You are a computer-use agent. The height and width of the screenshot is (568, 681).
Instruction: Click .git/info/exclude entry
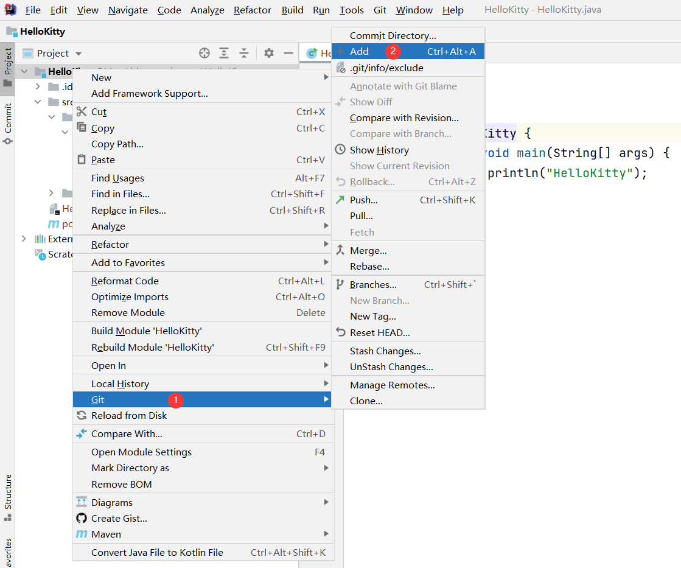click(x=408, y=68)
